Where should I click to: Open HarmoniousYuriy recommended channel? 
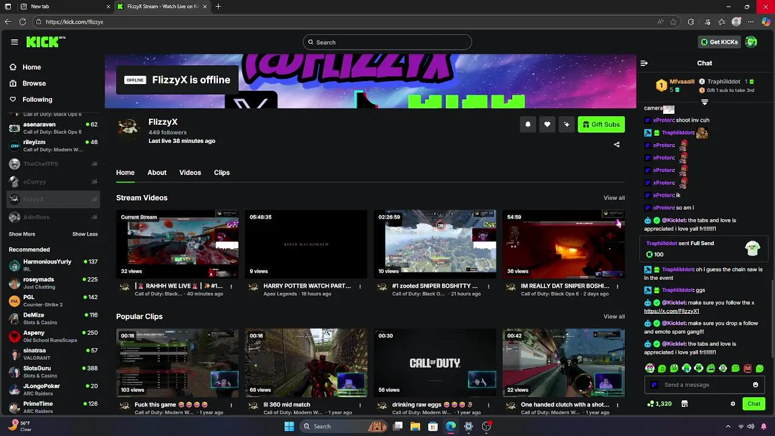(53, 265)
